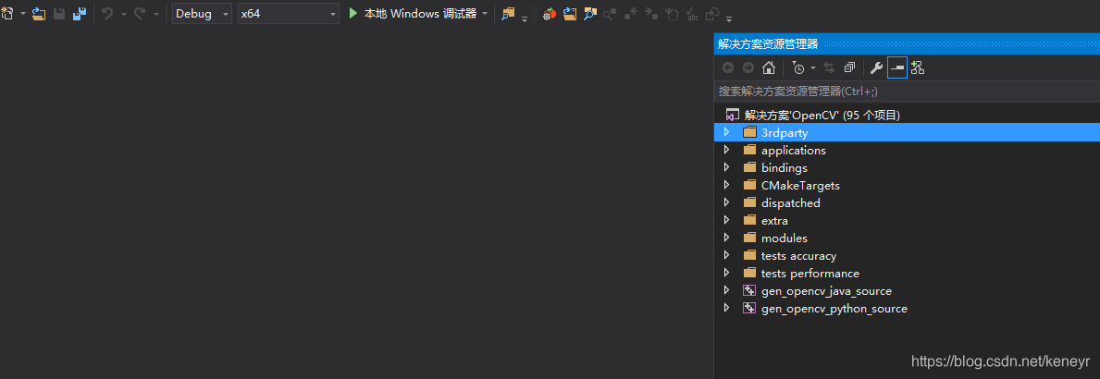Click the folder with refresh arrow icon
Screen dimensions: 1100x379
pyautogui.click(x=570, y=13)
